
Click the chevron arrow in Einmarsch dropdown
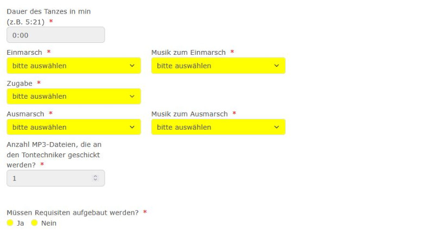[132, 66]
